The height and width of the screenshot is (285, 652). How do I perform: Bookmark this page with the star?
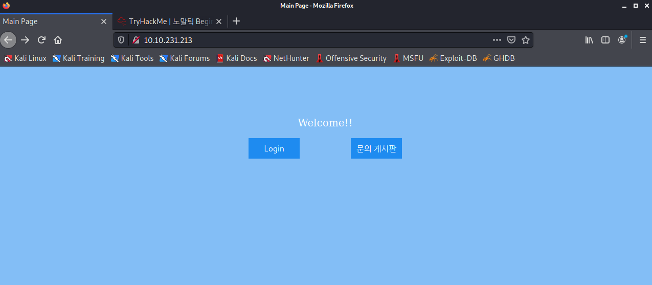(x=525, y=40)
